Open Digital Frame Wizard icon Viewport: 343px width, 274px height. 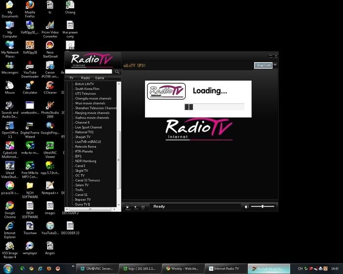(x=30, y=130)
